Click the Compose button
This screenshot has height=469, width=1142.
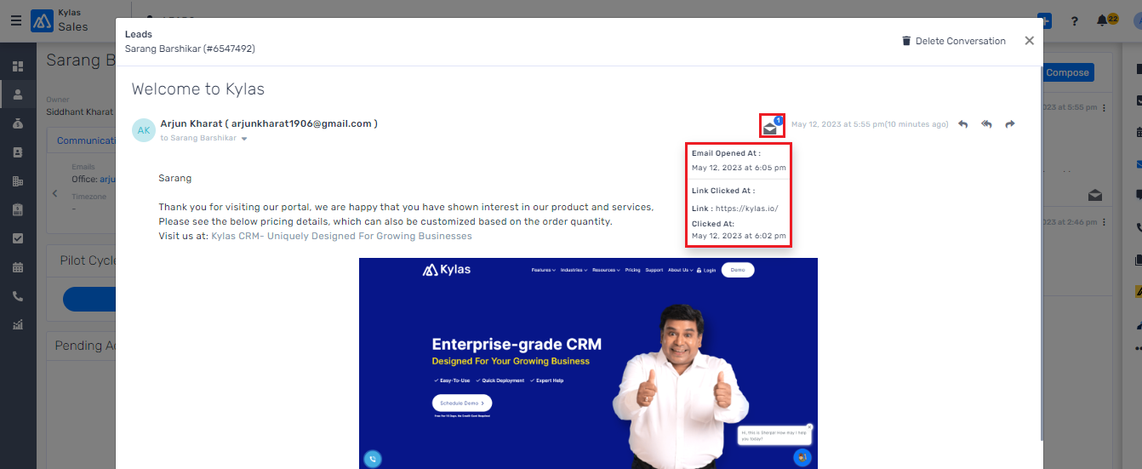pos(1068,72)
